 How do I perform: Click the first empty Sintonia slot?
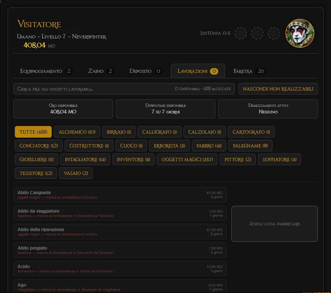(240, 33)
